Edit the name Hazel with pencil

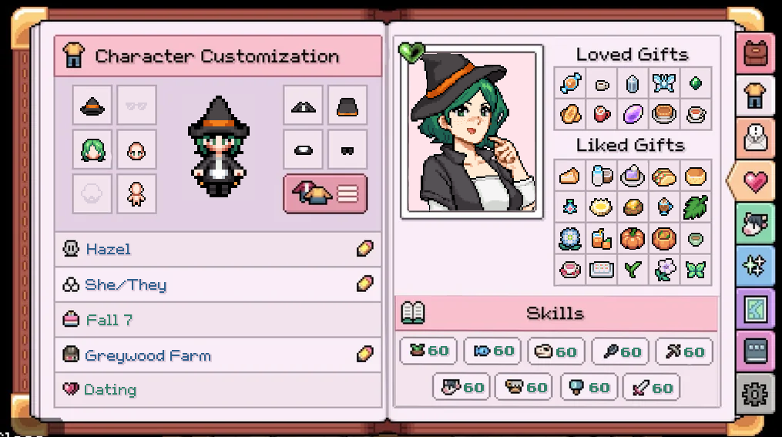click(364, 248)
